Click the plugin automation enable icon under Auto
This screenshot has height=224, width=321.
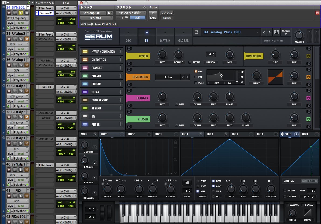[153, 13]
